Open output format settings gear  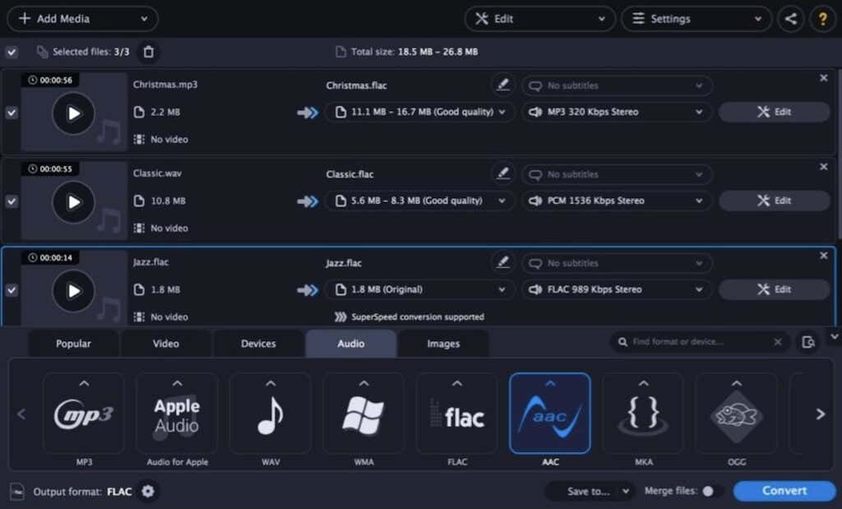[148, 492]
